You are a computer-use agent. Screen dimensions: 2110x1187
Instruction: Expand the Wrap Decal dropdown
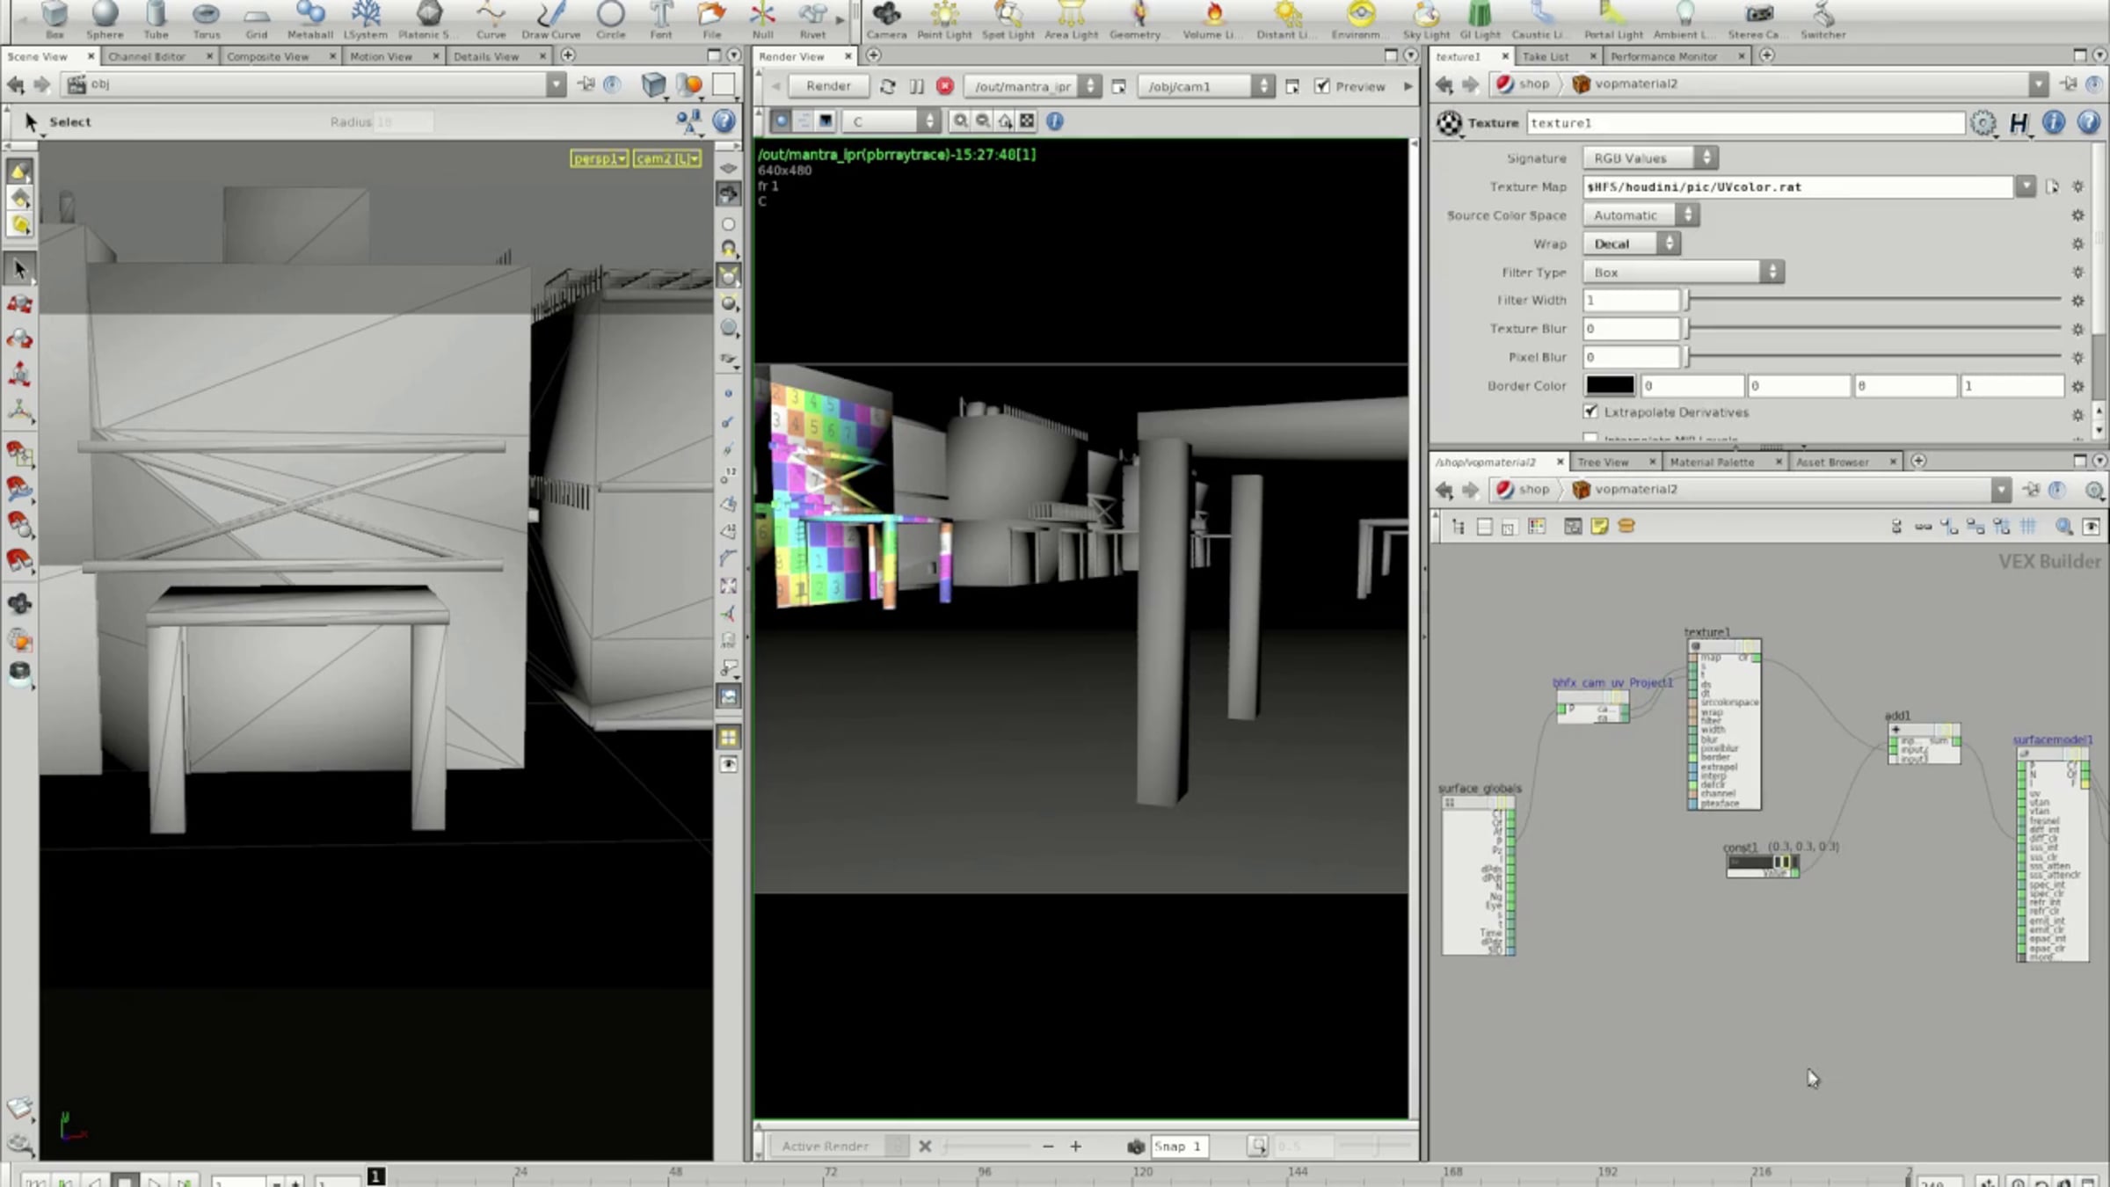1631,244
